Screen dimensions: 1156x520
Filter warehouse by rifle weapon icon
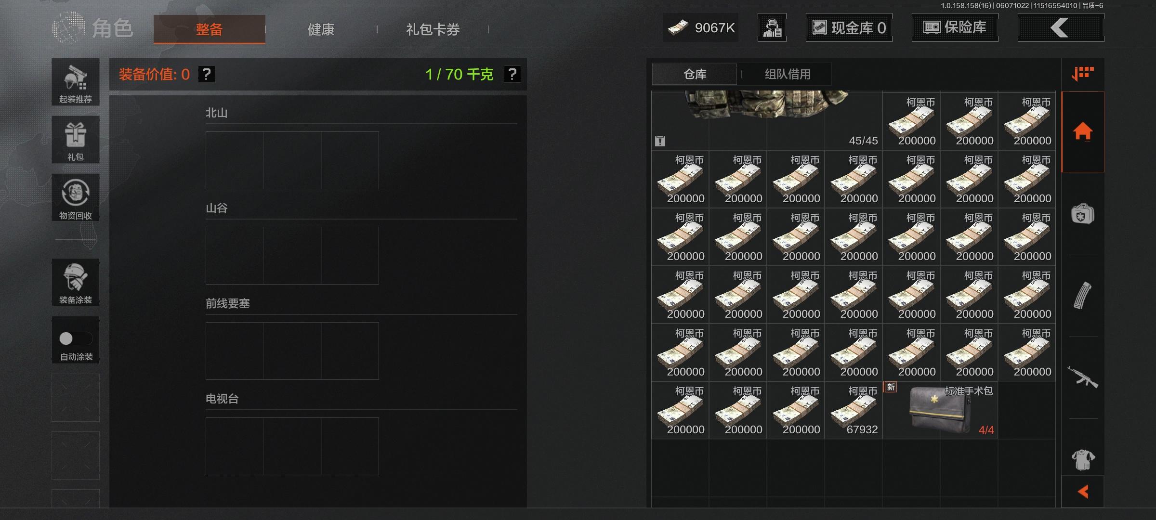coord(1083,377)
